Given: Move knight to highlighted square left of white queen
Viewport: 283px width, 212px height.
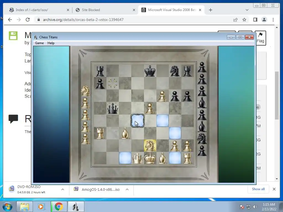Looking at the screenshot, I should [x=125, y=158].
